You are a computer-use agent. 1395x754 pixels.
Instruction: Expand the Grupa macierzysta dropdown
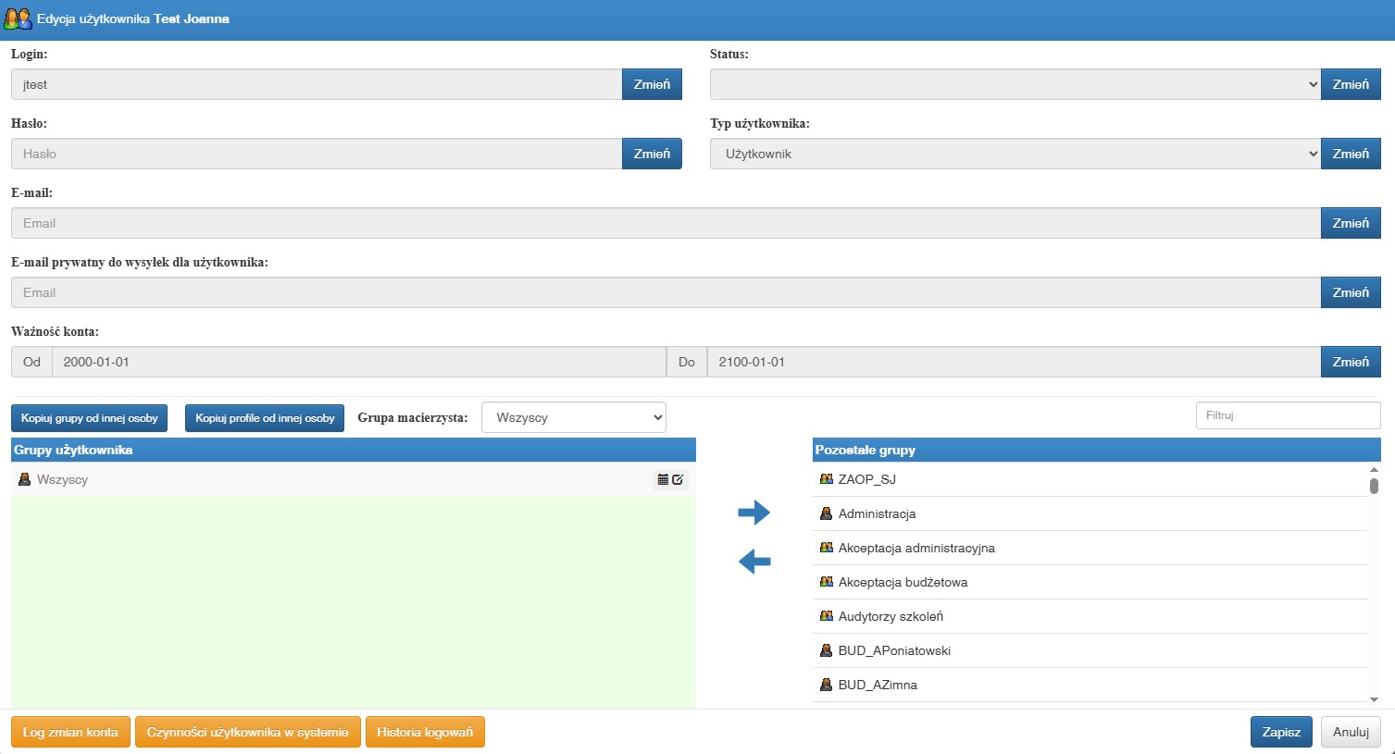(x=574, y=417)
